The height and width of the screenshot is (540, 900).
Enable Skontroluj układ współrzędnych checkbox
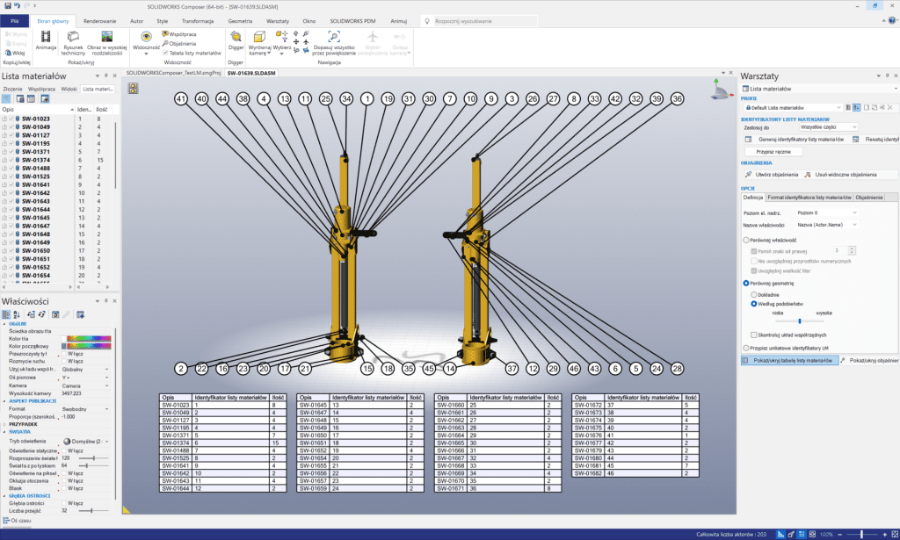[754, 335]
